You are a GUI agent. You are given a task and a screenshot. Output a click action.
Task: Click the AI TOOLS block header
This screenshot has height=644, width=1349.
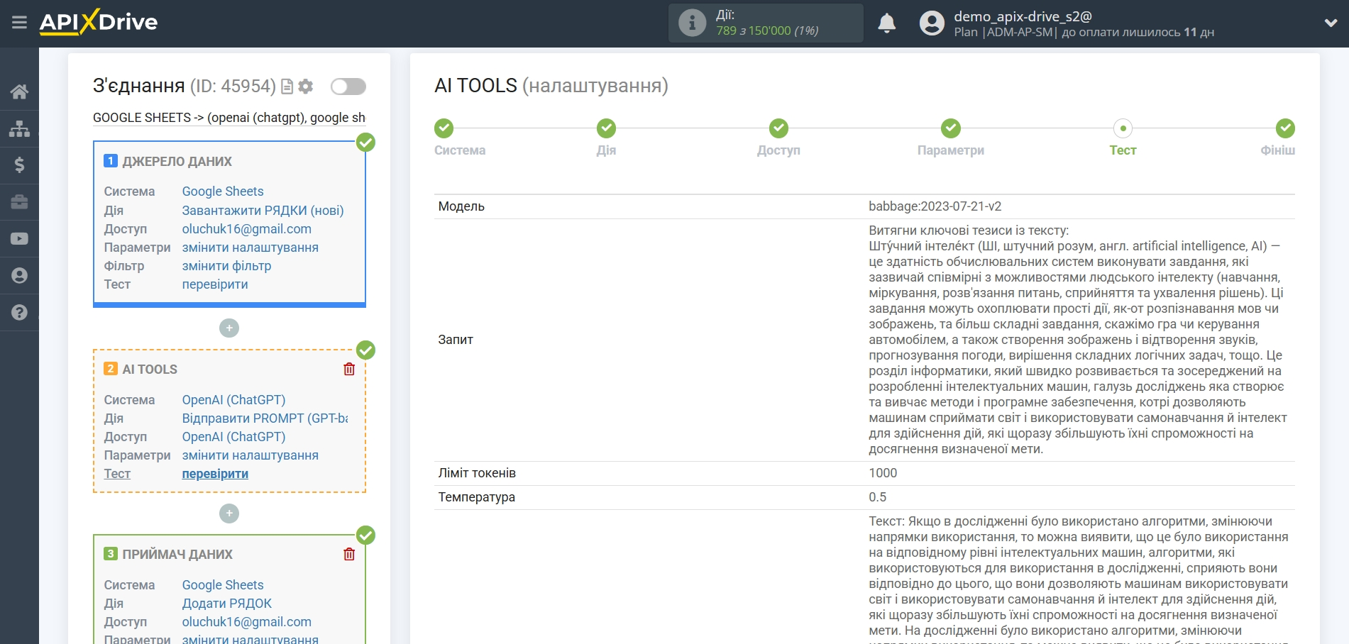[150, 370]
